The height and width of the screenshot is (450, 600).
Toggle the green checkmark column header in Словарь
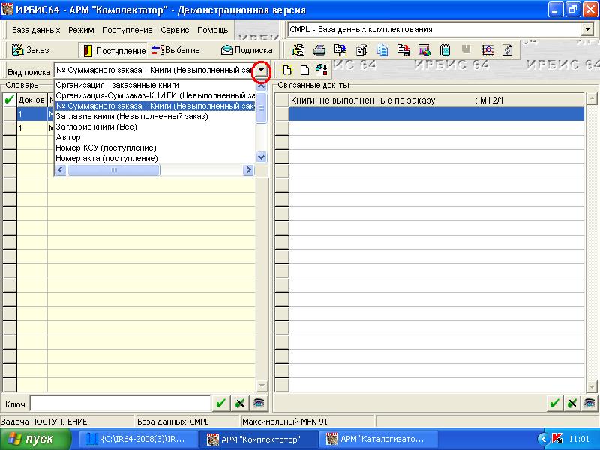(9, 99)
